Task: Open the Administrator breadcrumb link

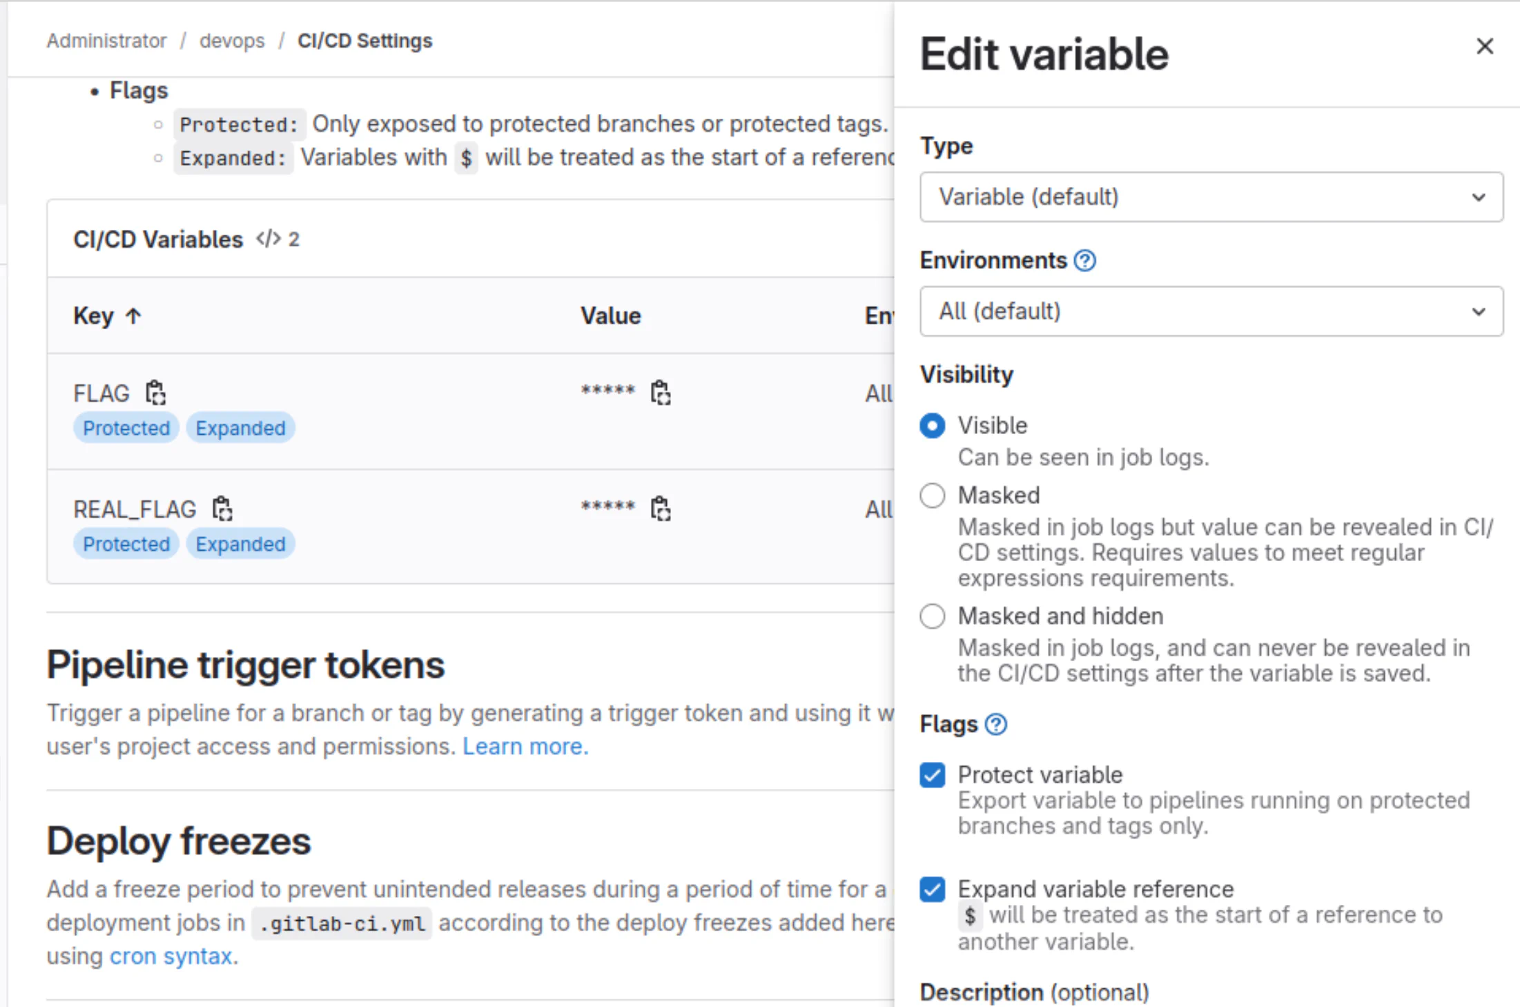Action: pyautogui.click(x=106, y=41)
